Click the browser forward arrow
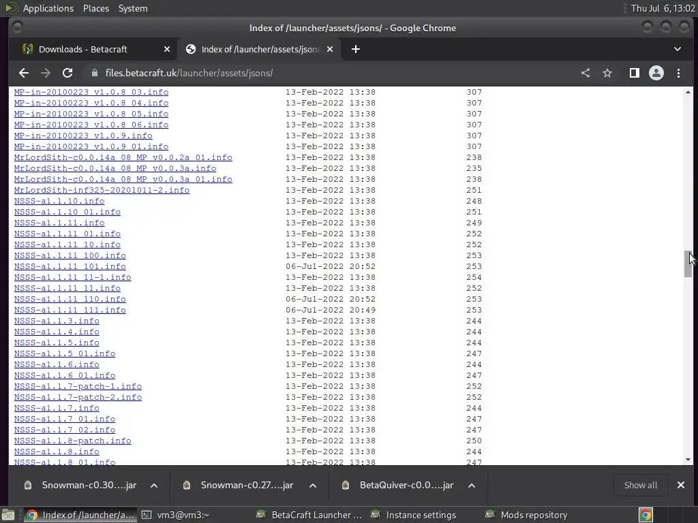Image resolution: width=698 pixels, height=523 pixels. 46,73
